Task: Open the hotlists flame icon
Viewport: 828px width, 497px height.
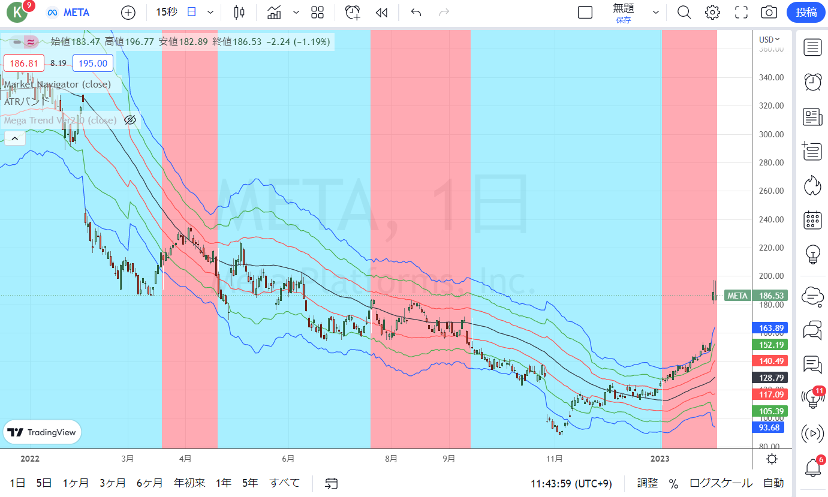Action: pos(812,185)
